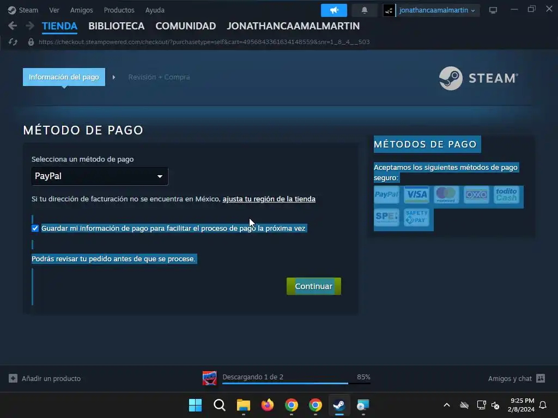Go to the BIBLIOTECA tab
Viewport: 558px width, 418px height.
click(117, 26)
